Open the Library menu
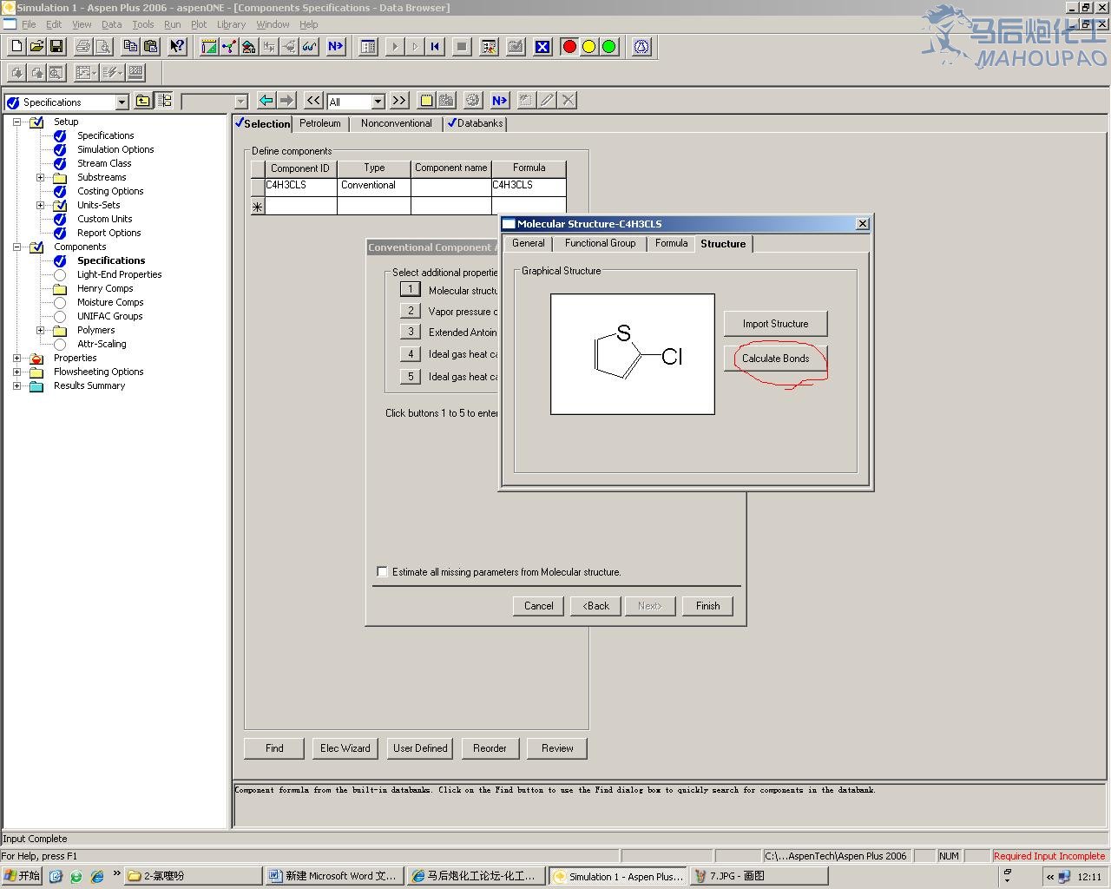This screenshot has height=889, width=1111. click(231, 24)
